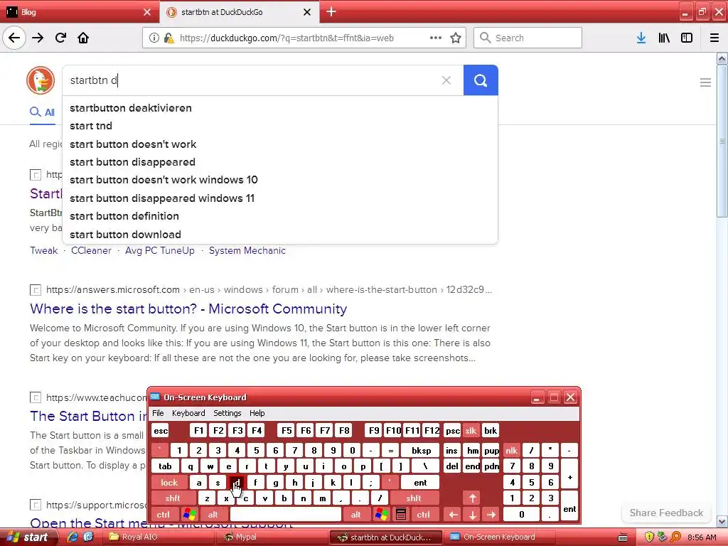Image resolution: width=728 pixels, height=546 pixels.
Task: Open Keyboard menu in On-Screen Keyboard
Action: [188, 413]
